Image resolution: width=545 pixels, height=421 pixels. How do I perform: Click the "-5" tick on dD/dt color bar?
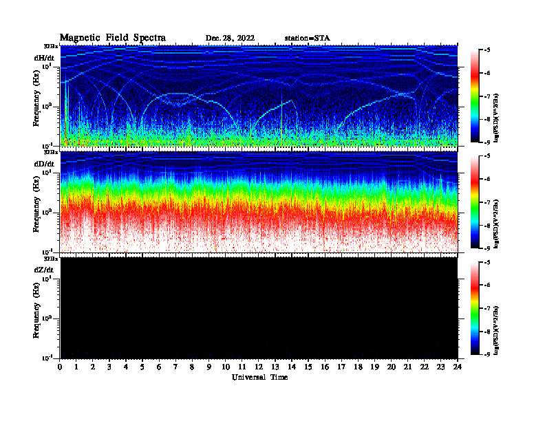pos(487,156)
